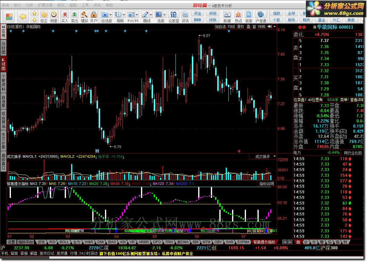
Task: Open the 工具 menu
Action: [85, 5]
